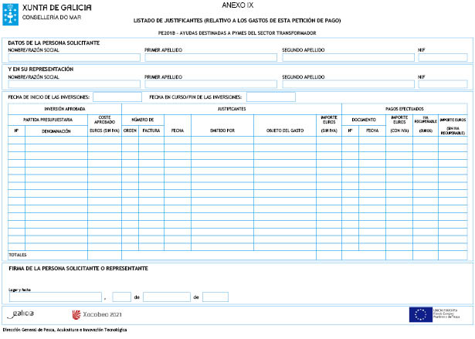475x339 pixels.
Task: Click the Xacobeo 2021 logo
Action: click(97, 314)
